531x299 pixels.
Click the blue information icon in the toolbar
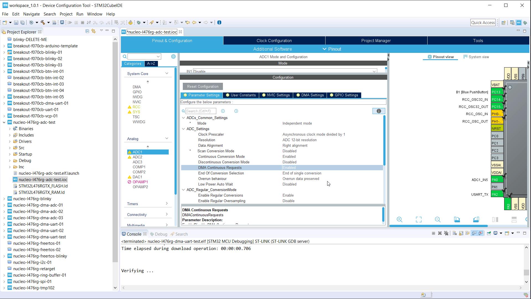tap(219, 22)
